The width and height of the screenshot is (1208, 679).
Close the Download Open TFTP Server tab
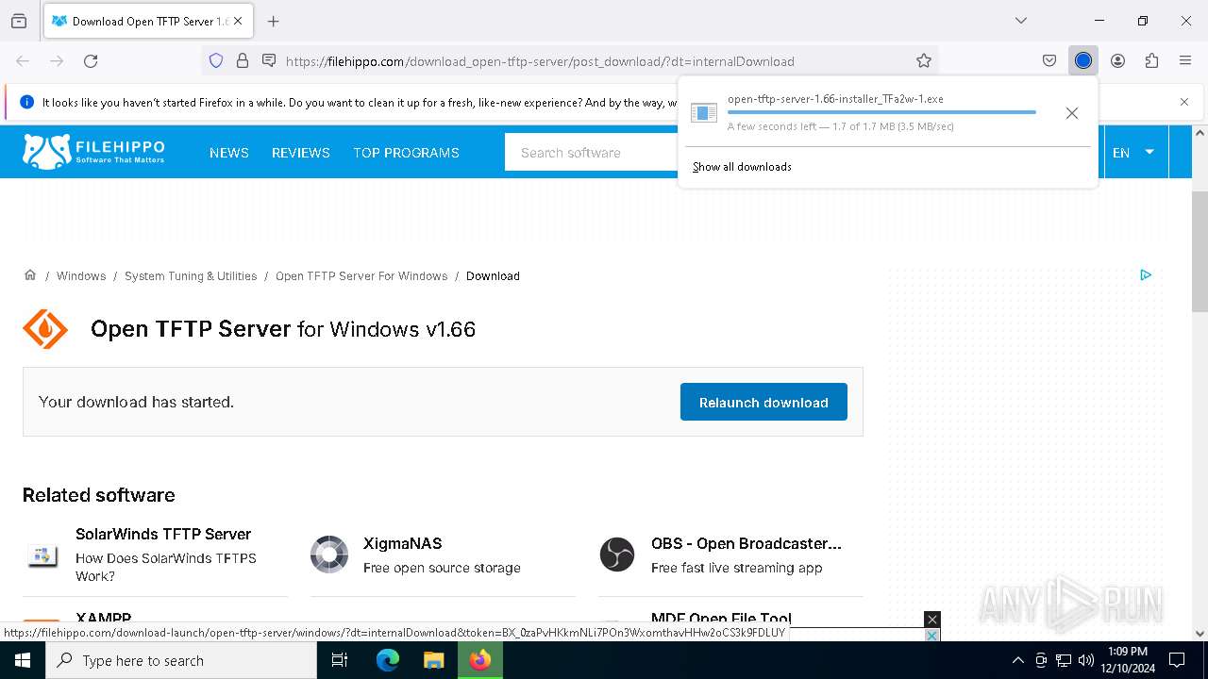[x=239, y=21]
